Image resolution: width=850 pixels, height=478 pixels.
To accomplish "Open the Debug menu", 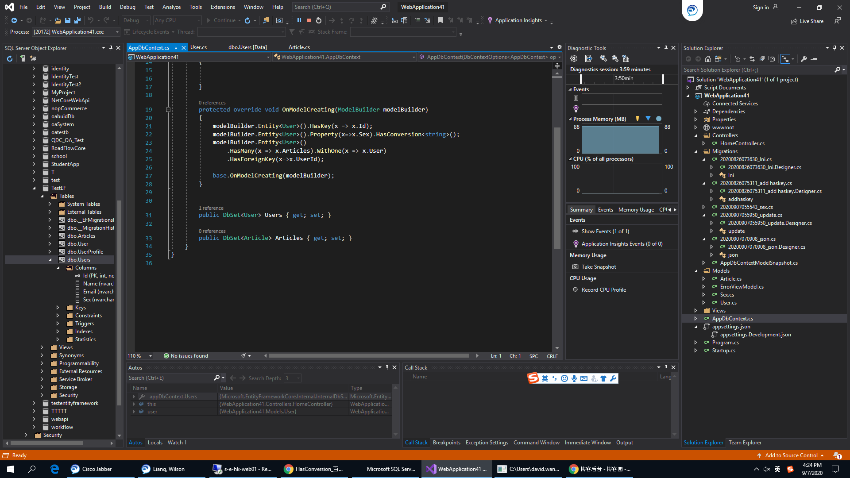I will [127, 7].
